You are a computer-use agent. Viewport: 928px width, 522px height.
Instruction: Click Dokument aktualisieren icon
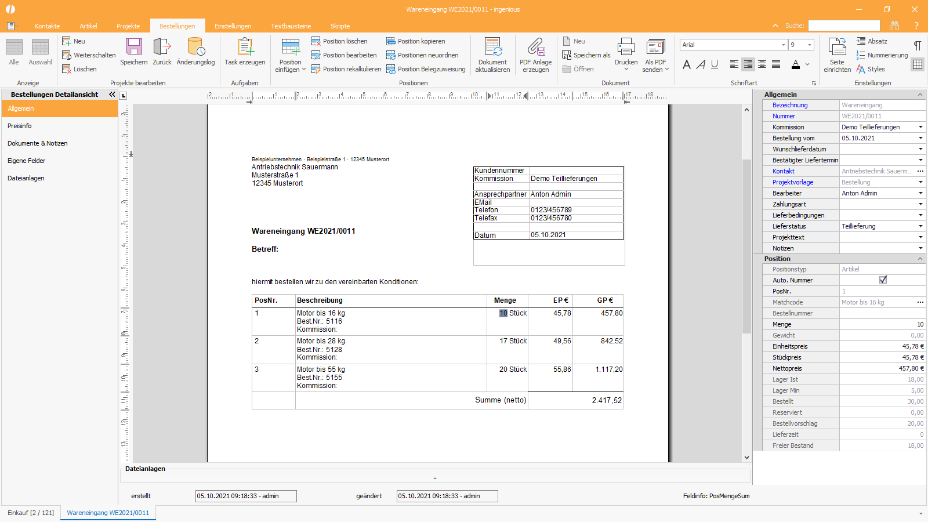[x=493, y=47]
